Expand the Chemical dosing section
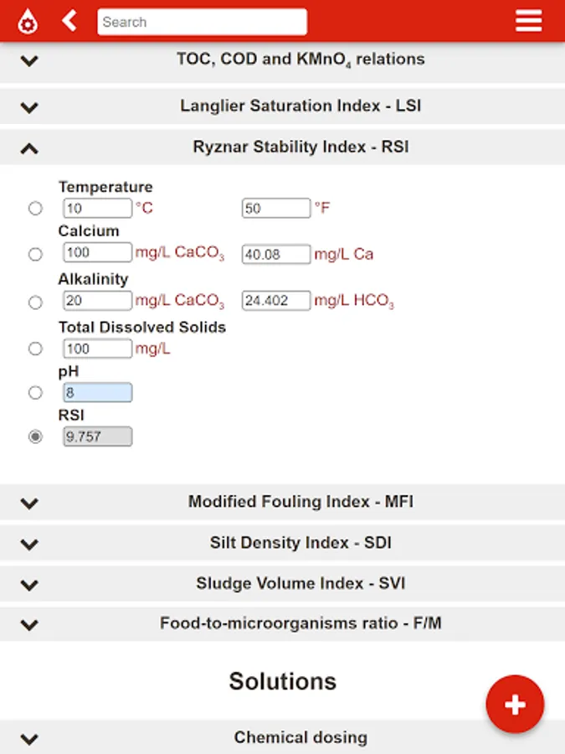Viewport: 565px width, 754px height. coord(282,738)
